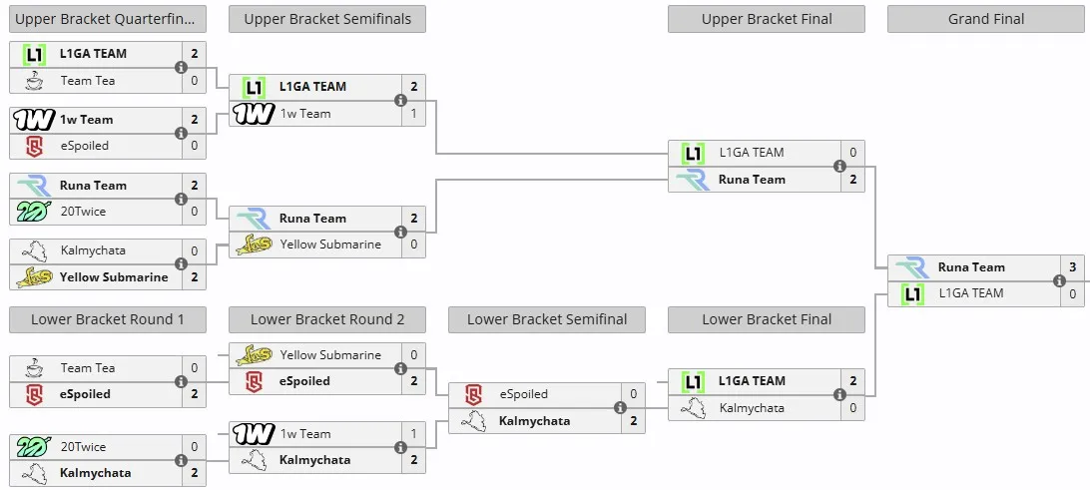Select Lower Bracket Round 1 header
The width and height of the screenshot is (1090, 490).
point(108,319)
